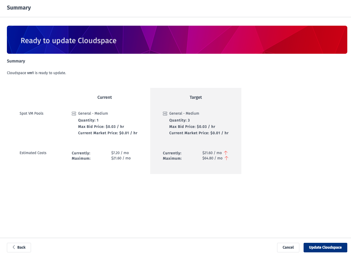The image size is (351, 255).
Task: Click the Summary page heading
Action: (19, 8)
